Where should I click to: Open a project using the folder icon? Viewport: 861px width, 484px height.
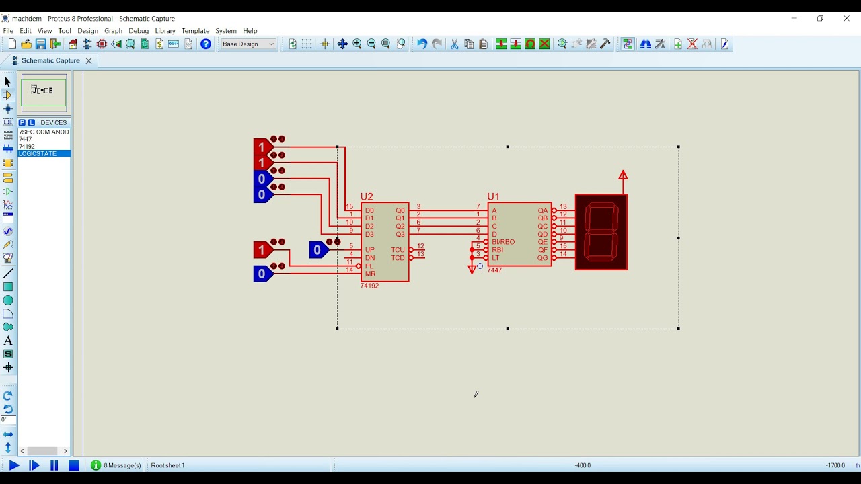pos(26,44)
